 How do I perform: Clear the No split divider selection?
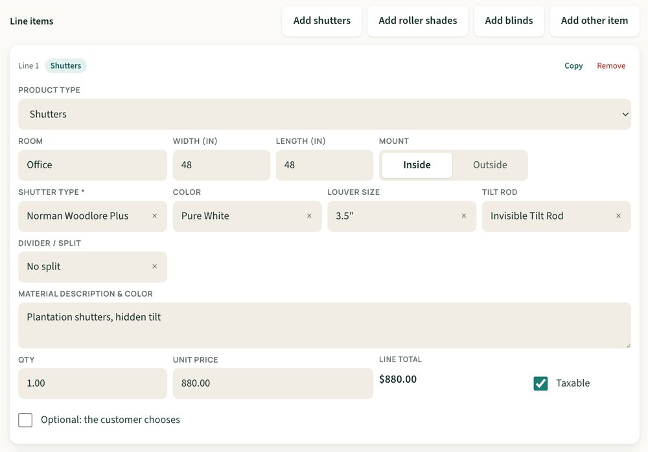click(x=155, y=267)
